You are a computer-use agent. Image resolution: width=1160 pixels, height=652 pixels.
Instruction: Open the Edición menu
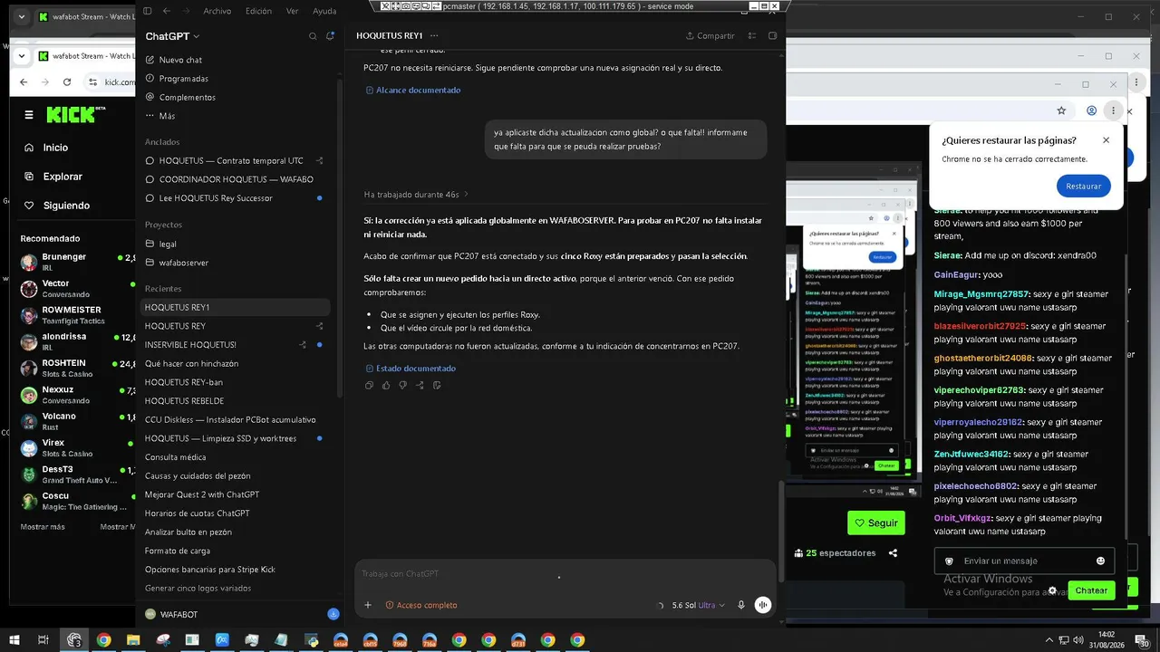258,11
